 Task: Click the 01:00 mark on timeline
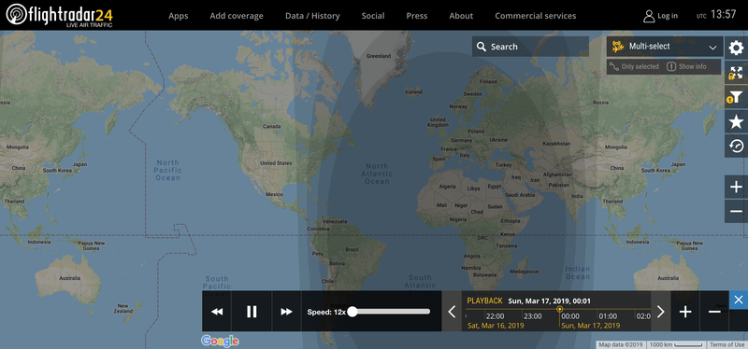click(x=608, y=316)
